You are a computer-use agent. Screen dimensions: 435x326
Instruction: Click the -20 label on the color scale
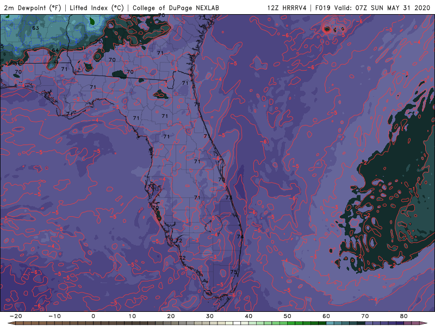16,316
